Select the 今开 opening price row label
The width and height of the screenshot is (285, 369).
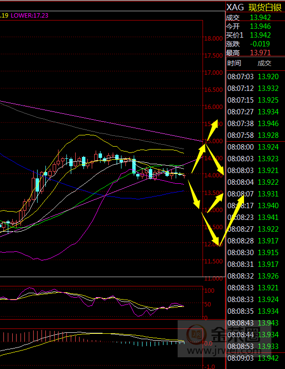tap(232, 26)
